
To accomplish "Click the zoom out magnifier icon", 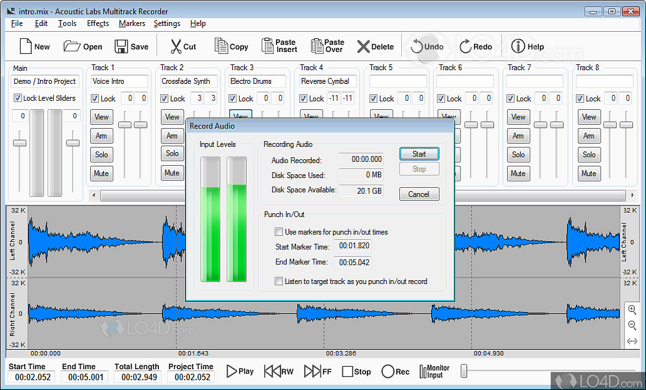I will click(632, 326).
